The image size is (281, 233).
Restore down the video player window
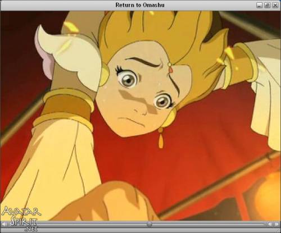tap(267, 5)
